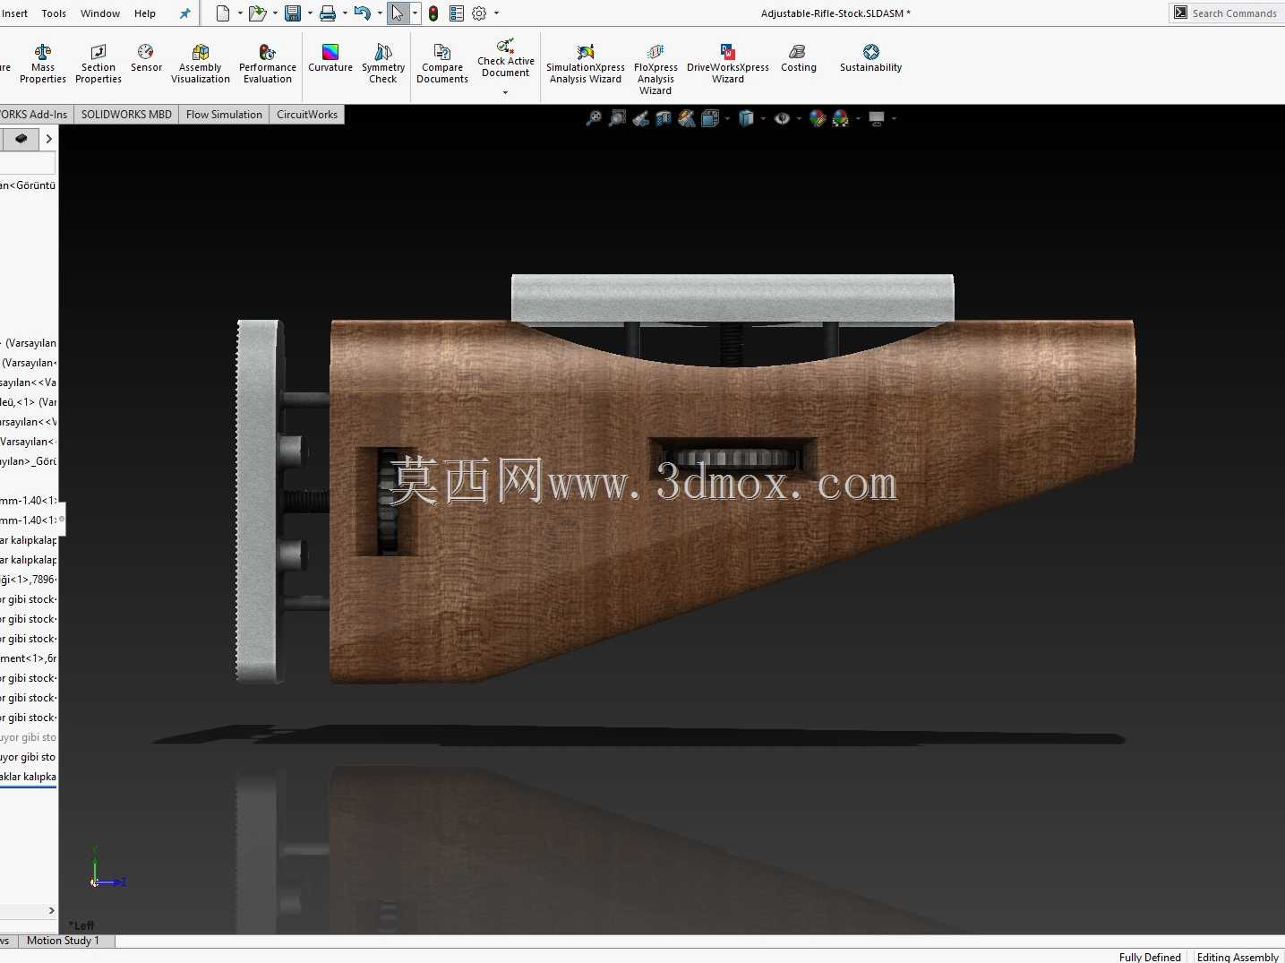This screenshot has height=963, width=1285.
Task: Expand Check Active Document dropdown arrow
Action: click(x=505, y=92)
